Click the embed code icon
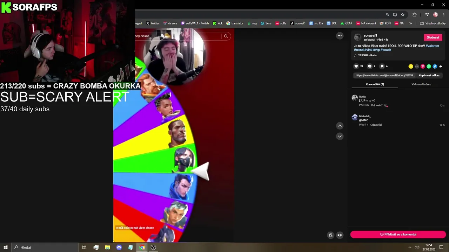The image size is (449, 252). tap(417, 66)
